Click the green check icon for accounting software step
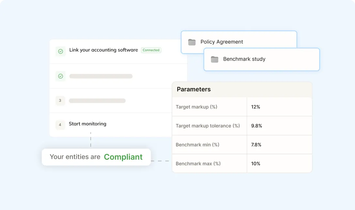This screenshot has height=210, width=355. pyautogui.click(x=60, y=51)
